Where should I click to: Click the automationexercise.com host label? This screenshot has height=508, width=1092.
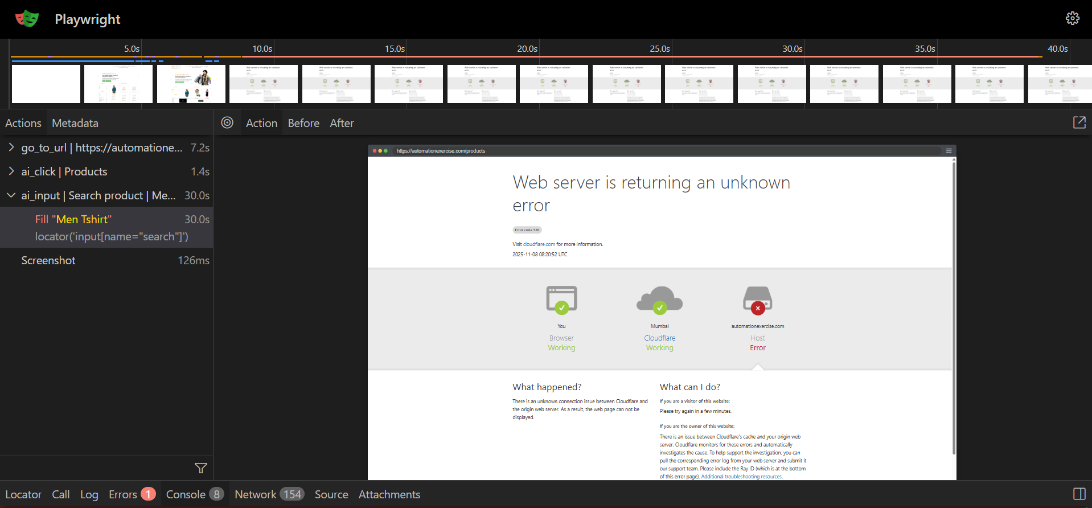click(758, 326)
